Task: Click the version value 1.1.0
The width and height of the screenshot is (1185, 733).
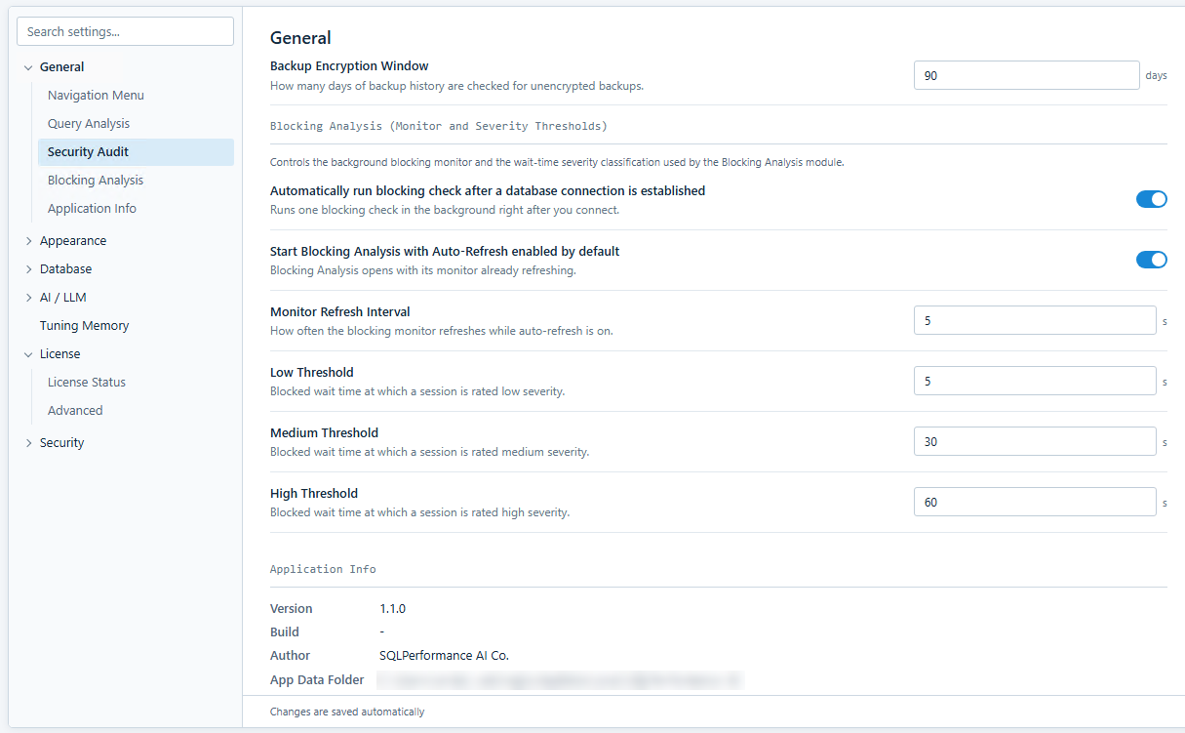Action: (x=392, y=609)
